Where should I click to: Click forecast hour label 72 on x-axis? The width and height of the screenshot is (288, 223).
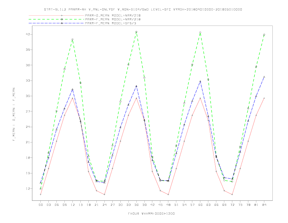click(x=232, y=205)
